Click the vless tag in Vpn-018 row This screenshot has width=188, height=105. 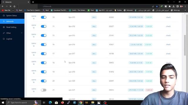coord(94,63)
